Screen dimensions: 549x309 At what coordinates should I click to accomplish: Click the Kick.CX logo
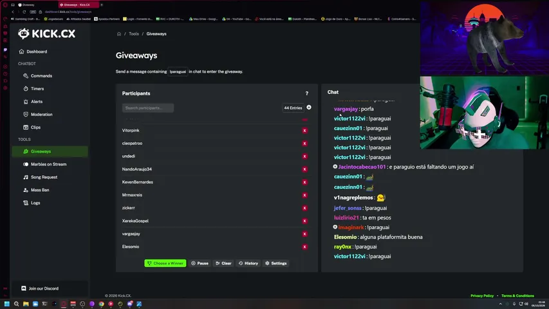46,33
